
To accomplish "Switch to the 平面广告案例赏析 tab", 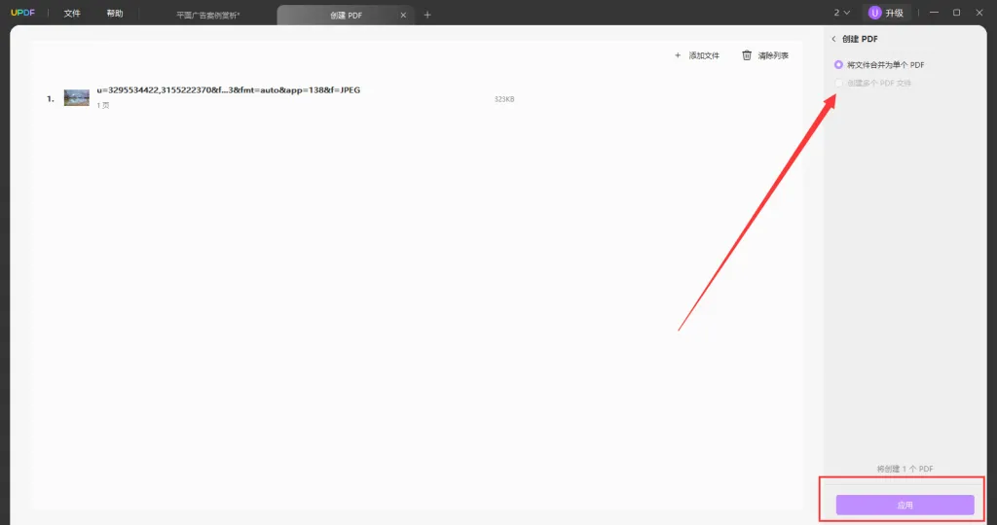I will (x=207, y=15).
